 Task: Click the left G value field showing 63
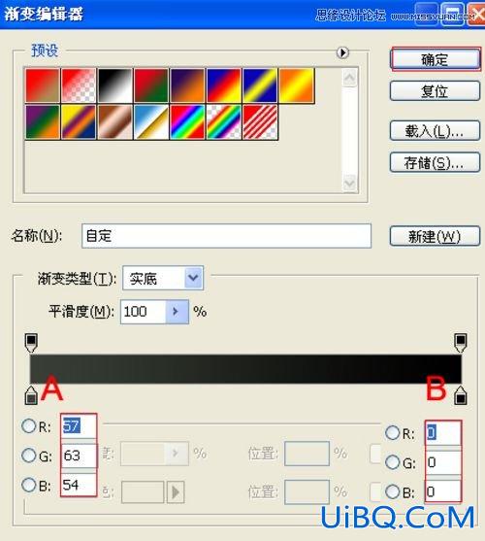pyautogui.click(x=79, y=456)
